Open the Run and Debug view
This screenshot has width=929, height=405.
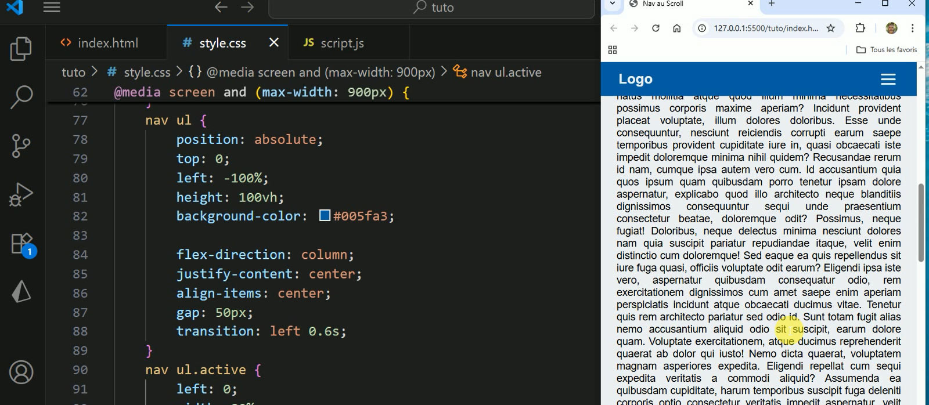(x=21, y=194)
